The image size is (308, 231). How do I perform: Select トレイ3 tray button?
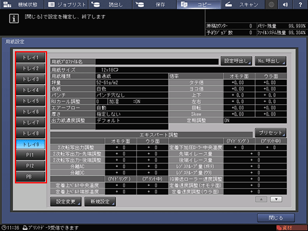click(30, 79)
